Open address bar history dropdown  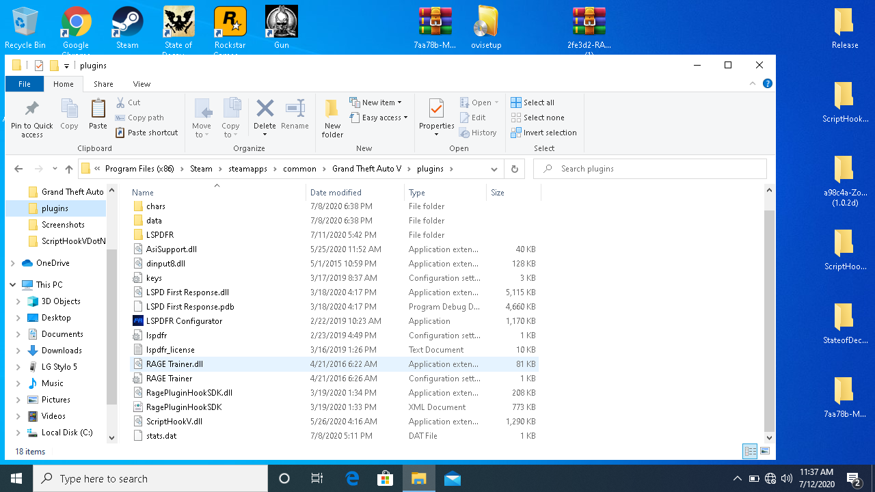[494, 169]
